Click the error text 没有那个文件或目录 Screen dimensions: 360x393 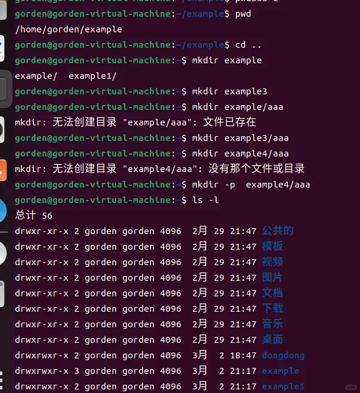click(257, 168)
